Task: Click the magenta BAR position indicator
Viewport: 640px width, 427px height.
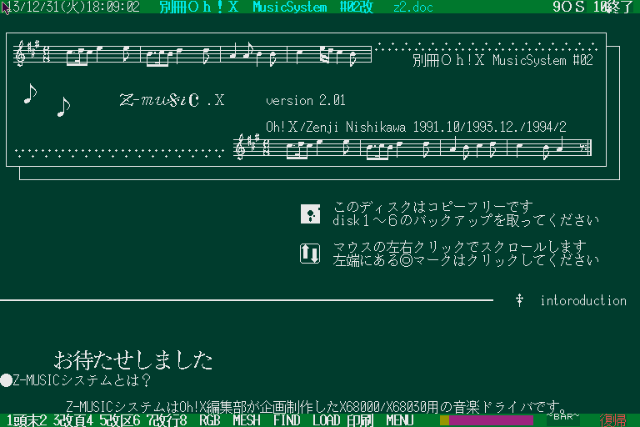Action: pos(491,420)
